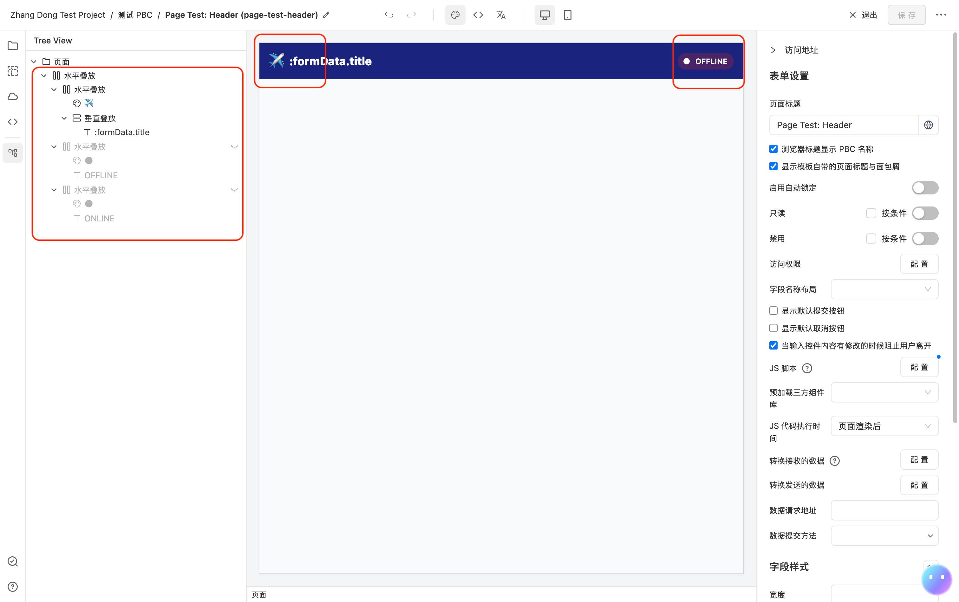Open the cloud panel in left sidebar
This screenshot has width=959, height=602.
click(x=13, y=96)
